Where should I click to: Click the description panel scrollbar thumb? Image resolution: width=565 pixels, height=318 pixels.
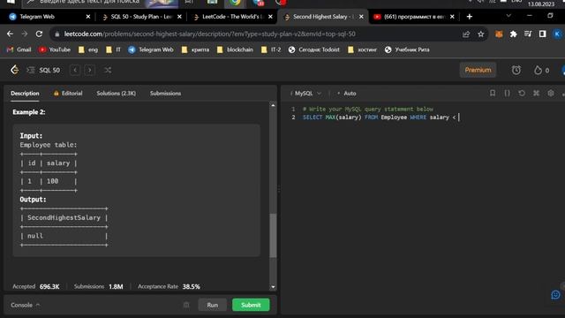coord(273,236)
